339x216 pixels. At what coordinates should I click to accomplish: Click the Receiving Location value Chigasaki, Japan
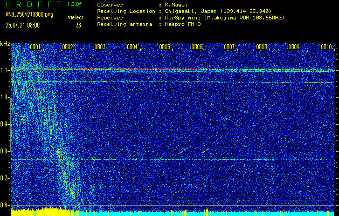point(191,11)
